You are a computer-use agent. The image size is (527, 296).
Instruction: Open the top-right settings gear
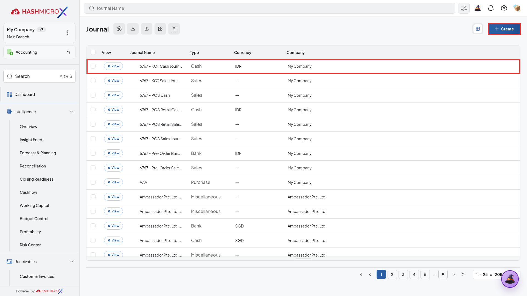pos(504,8)
